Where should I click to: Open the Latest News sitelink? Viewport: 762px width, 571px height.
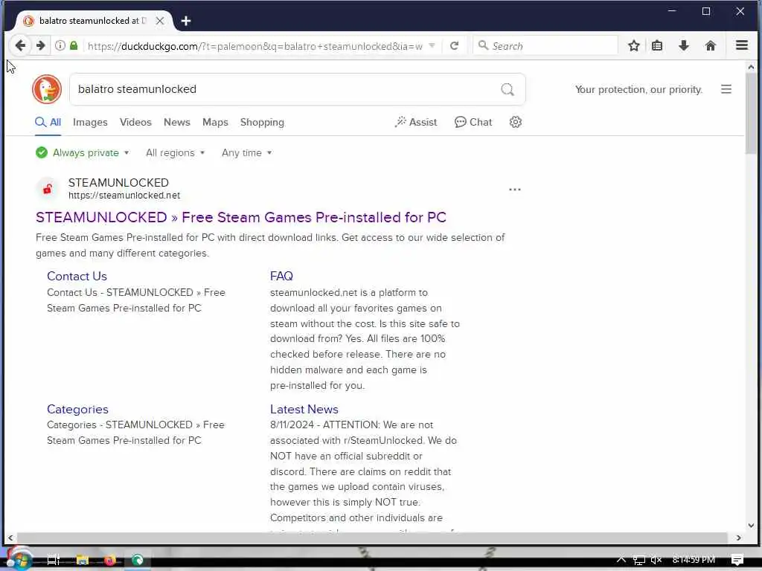(304, 409)
